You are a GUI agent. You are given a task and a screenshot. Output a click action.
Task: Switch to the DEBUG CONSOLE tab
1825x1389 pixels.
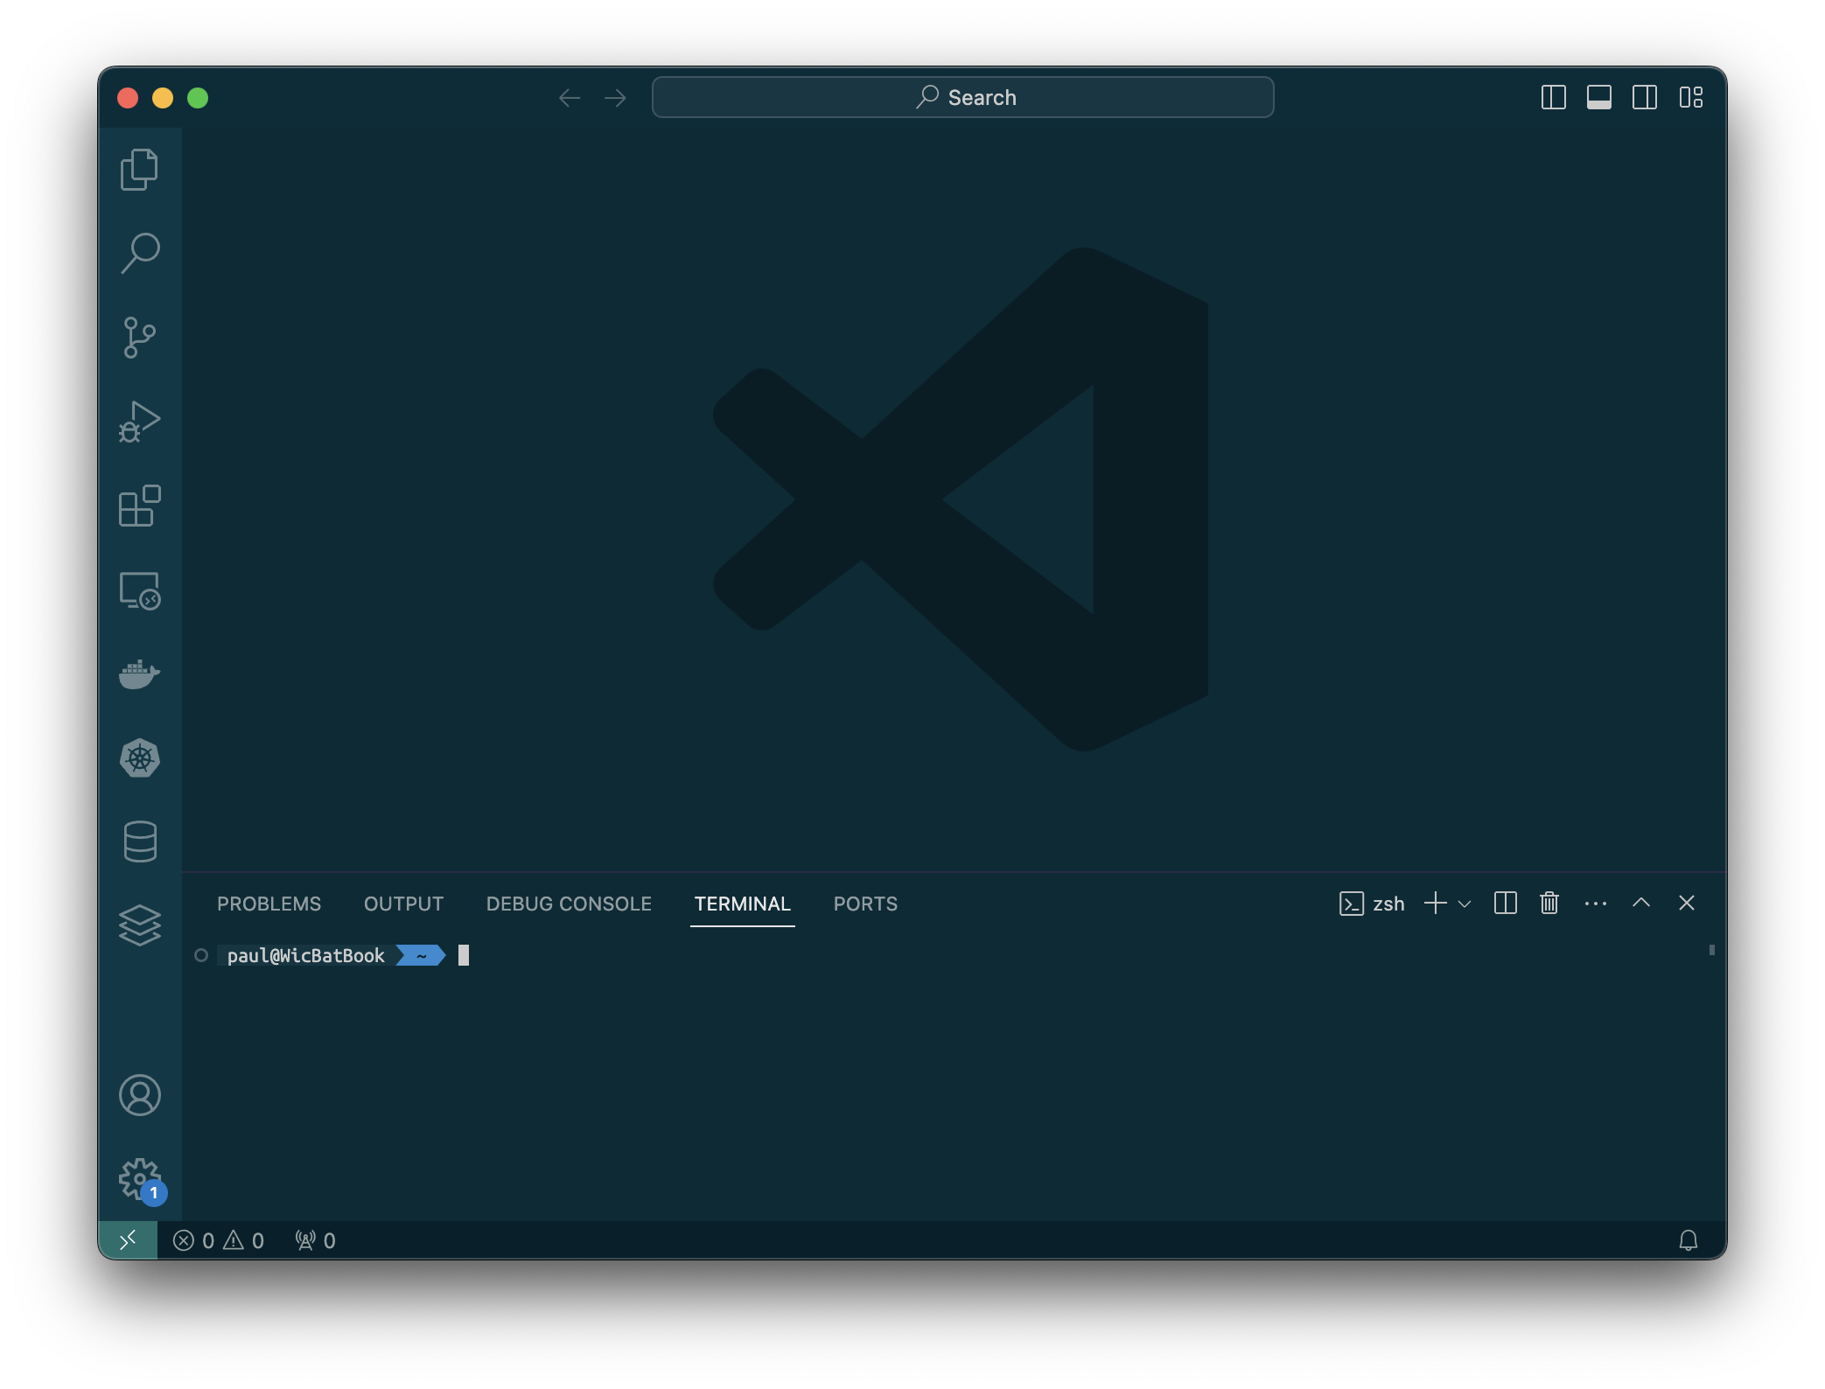[569, 904]
